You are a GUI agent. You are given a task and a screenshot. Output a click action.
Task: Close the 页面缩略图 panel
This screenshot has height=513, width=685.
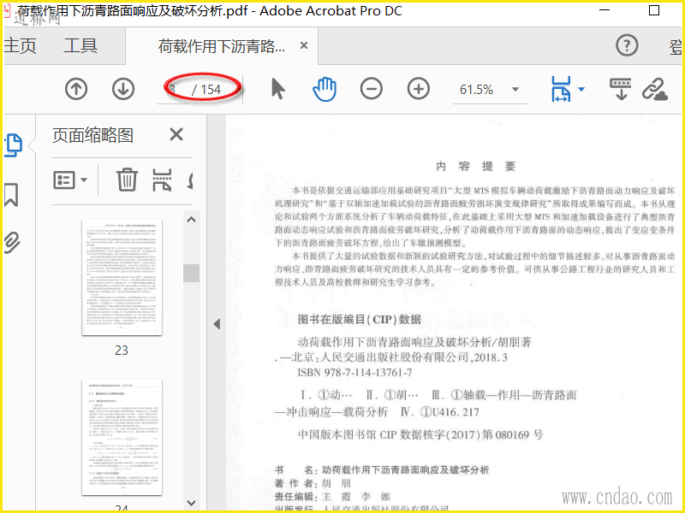pos(176,134)
